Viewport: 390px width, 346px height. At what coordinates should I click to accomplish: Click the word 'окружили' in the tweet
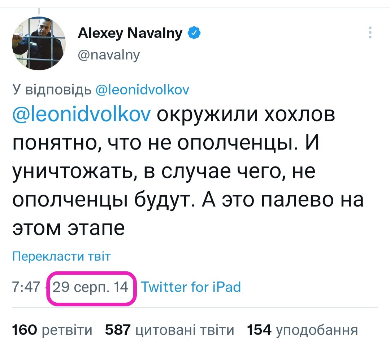pos(208,115)
